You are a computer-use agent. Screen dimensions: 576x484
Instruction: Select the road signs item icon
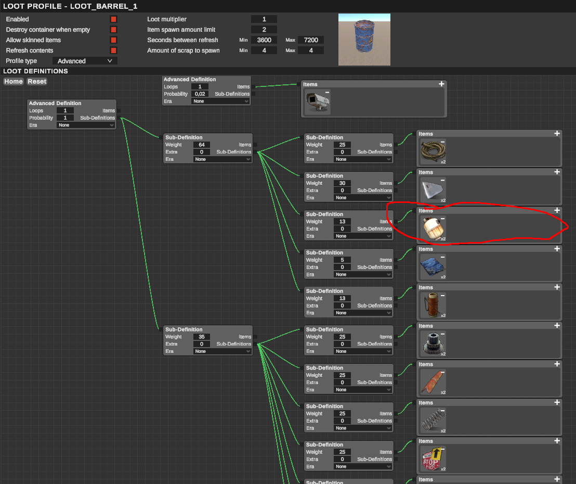pyautogui.click(x=433, y=459)
